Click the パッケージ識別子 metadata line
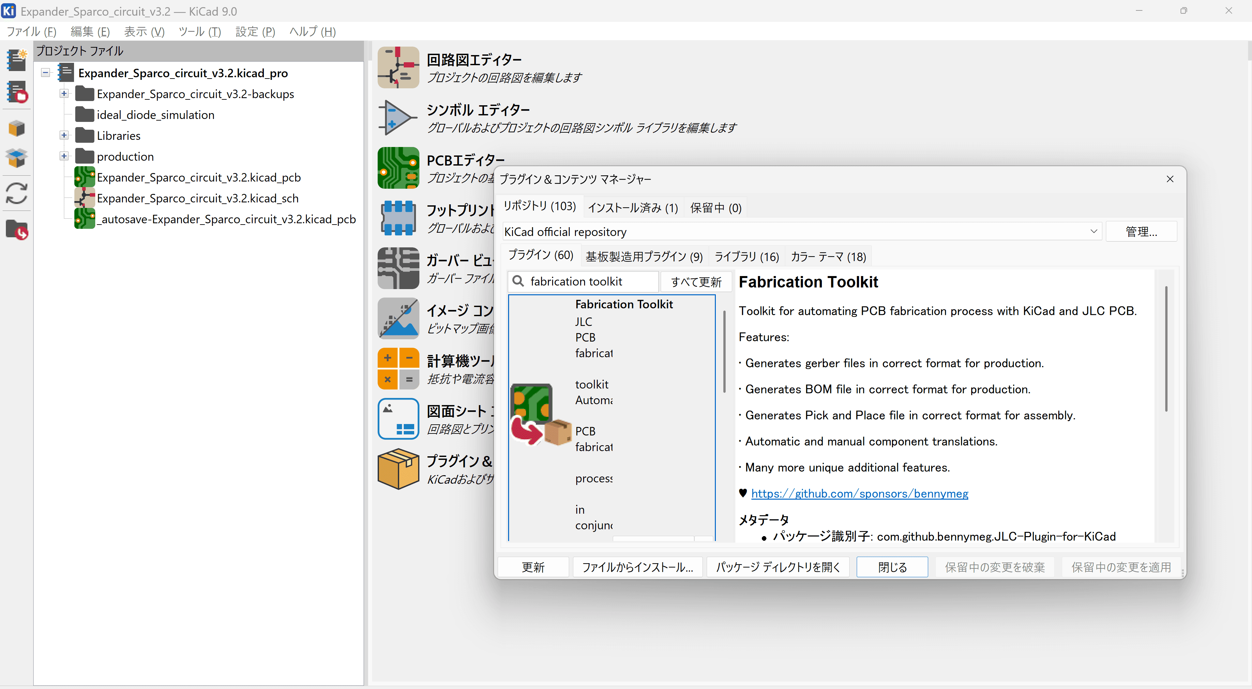The image size is (1252, 689). pos(944,536)
